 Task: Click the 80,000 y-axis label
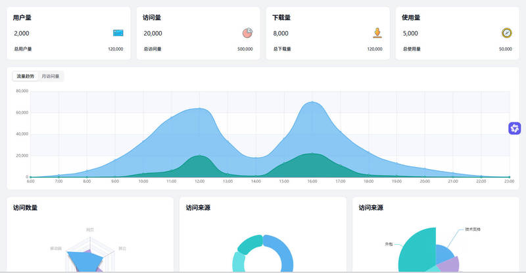(22, 91)
